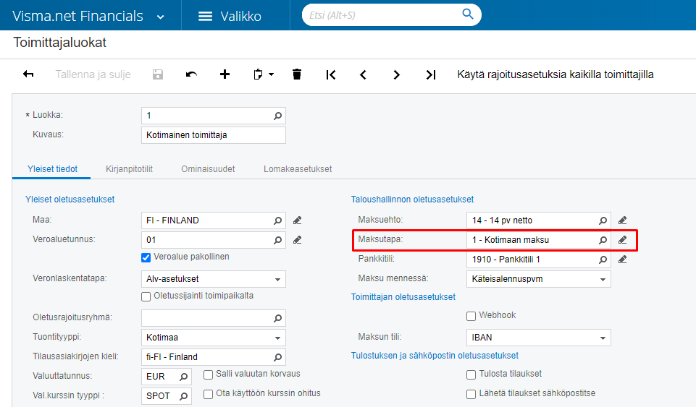Open the Maksu mennessä dropdown
Image resolution: width=696 pixels, height=407 pixels.
603,280
